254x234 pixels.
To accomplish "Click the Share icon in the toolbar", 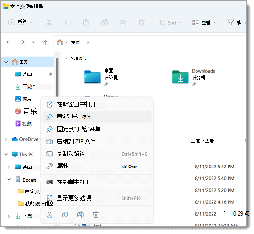I will pyautogui.click(x=123, y=23).
